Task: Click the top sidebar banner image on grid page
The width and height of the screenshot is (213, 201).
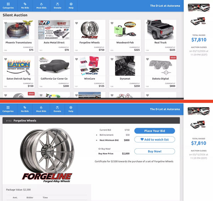Action: point(199,8)
